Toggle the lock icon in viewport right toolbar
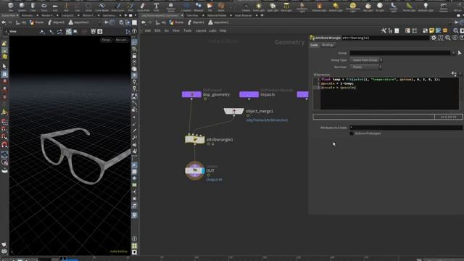The image size is (464, 261). click(134, 56)
